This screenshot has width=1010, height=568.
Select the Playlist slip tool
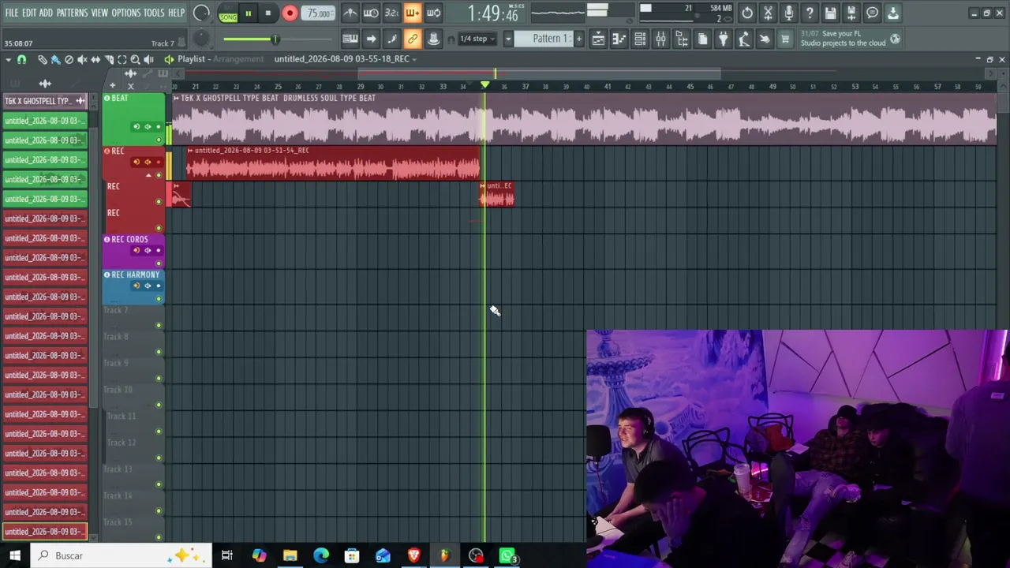95,59
